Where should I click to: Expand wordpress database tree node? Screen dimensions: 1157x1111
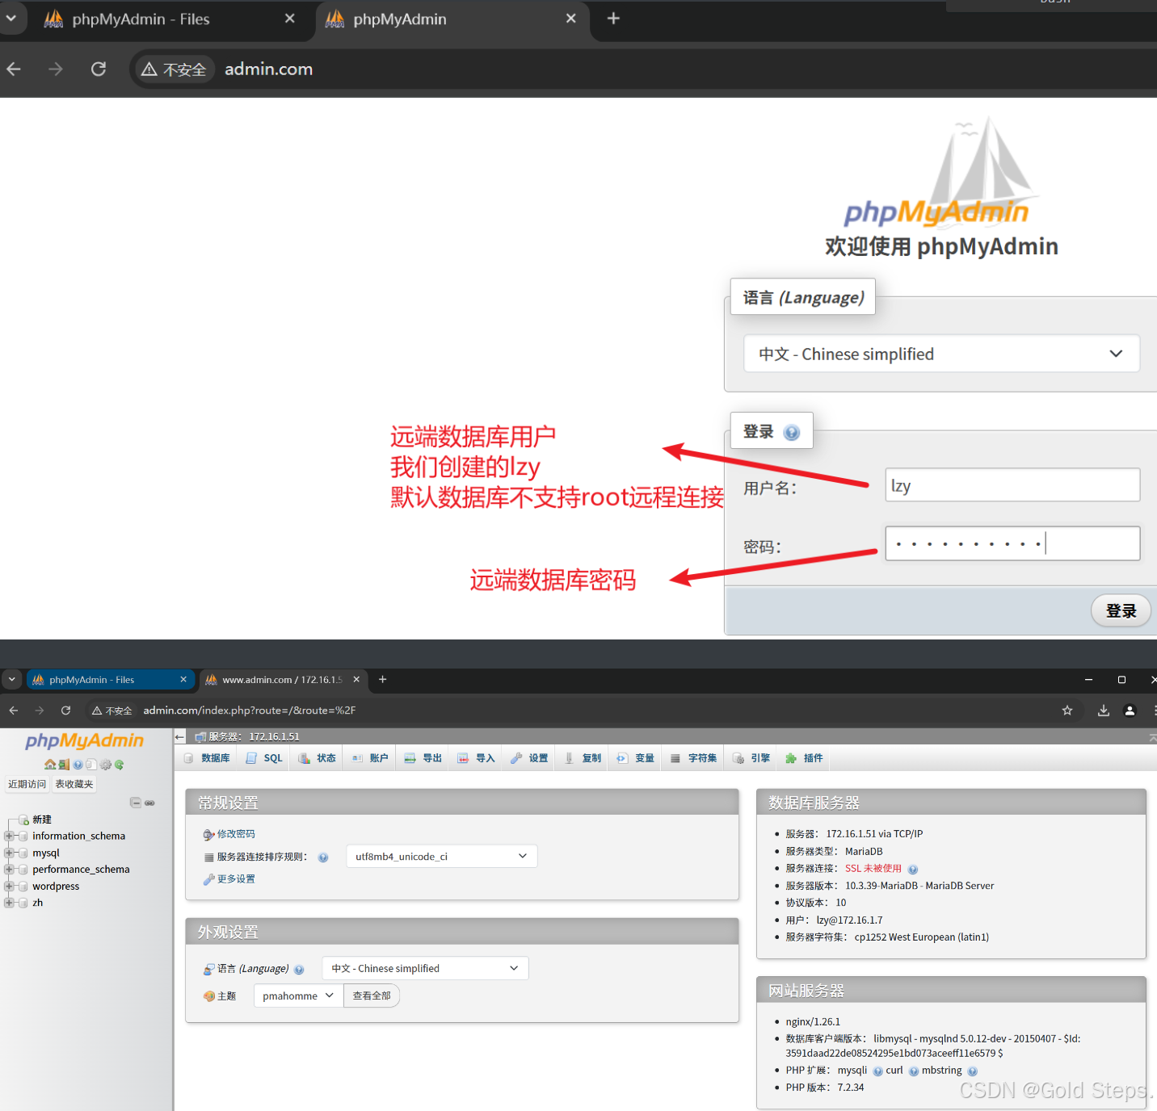pos(9,887)
